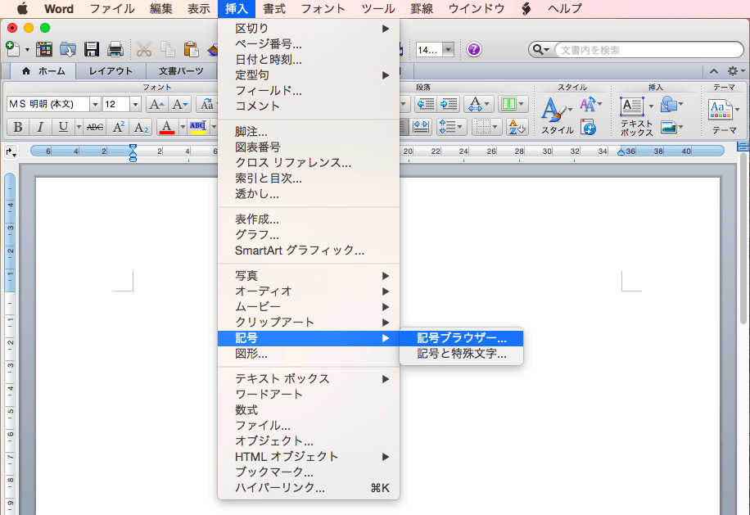Click the paste clipboard icon
This screenshot has height=515, width=750.
(x=192, y=49)
